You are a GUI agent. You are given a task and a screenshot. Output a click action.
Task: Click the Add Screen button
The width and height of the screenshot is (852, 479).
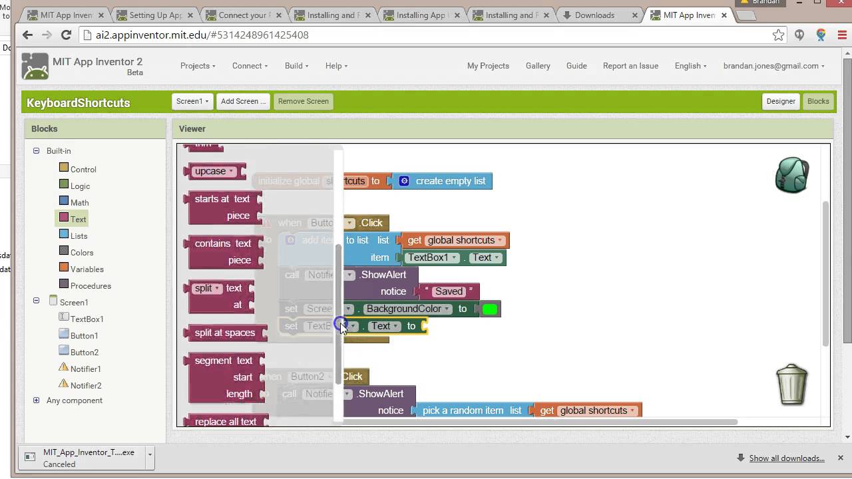click(243, 101)
